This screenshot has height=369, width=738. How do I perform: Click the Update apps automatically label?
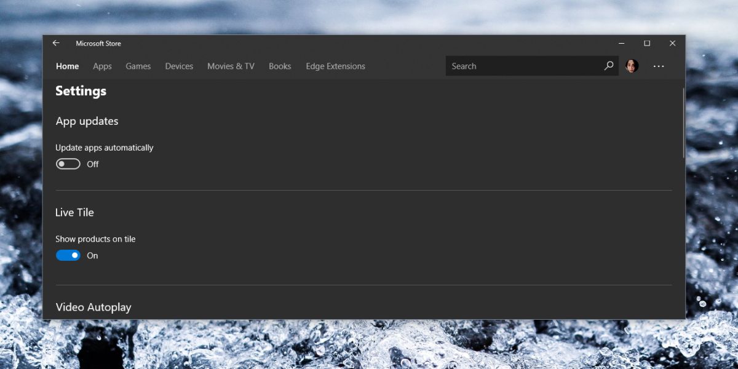coord(105,148)
